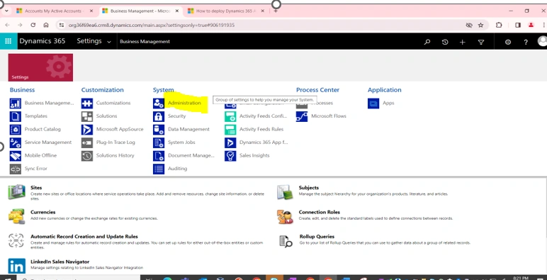Open advanced find funnel icon

point(480,42)
